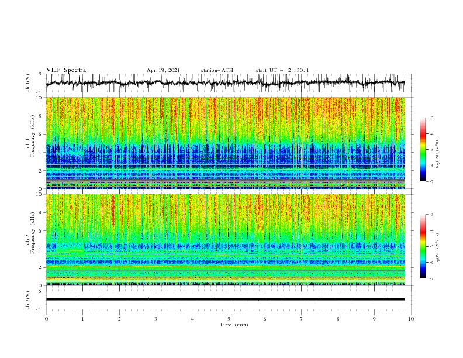Click inside the ch.2 spectrogram panel
463x358 pixels.
point(225,240)
